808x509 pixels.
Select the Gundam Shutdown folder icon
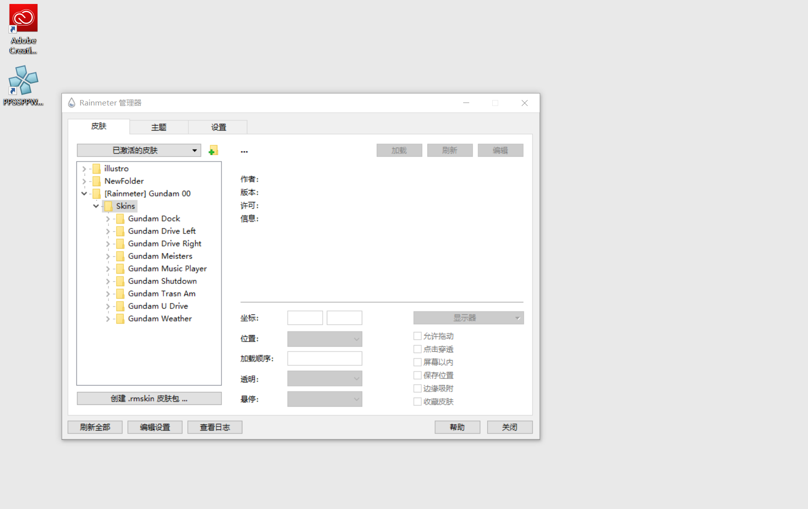120,281
